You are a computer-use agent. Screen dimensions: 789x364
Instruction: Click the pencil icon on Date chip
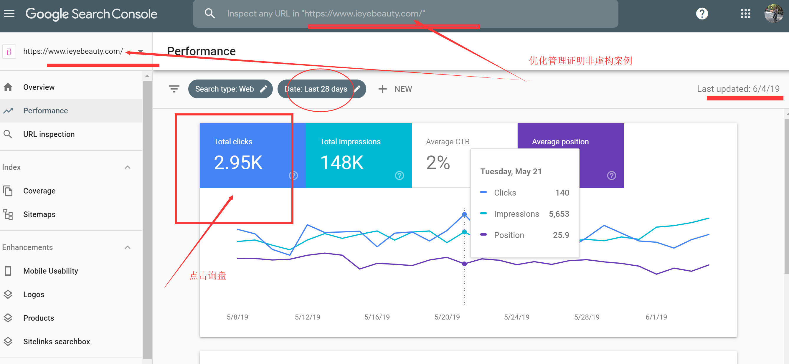coord(357,89)
